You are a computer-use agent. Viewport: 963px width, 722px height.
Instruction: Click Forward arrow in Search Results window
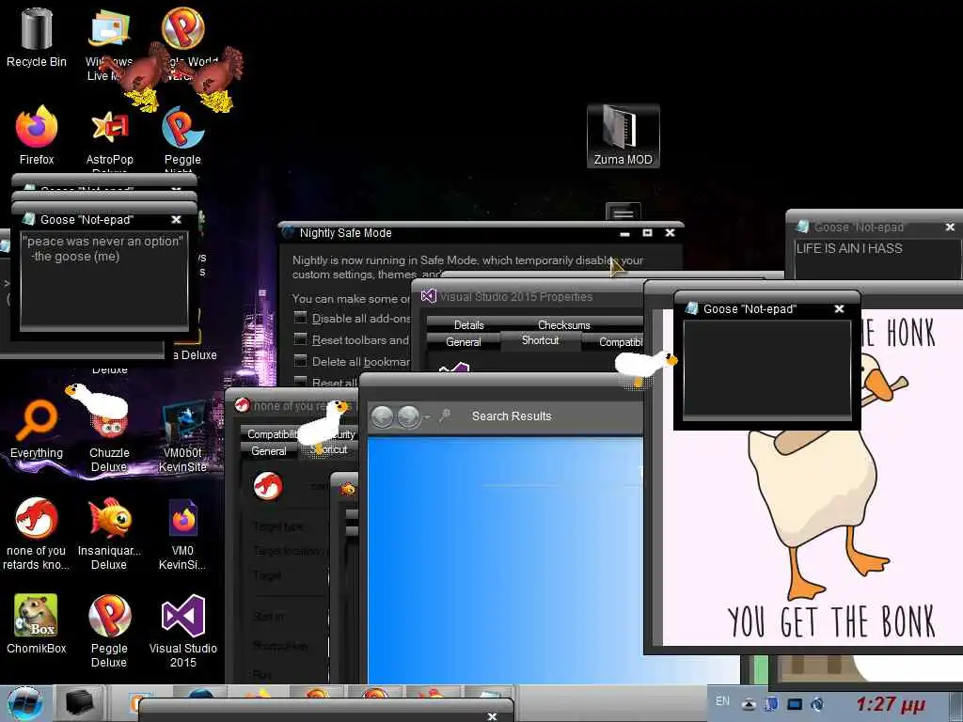pos(408,416)
